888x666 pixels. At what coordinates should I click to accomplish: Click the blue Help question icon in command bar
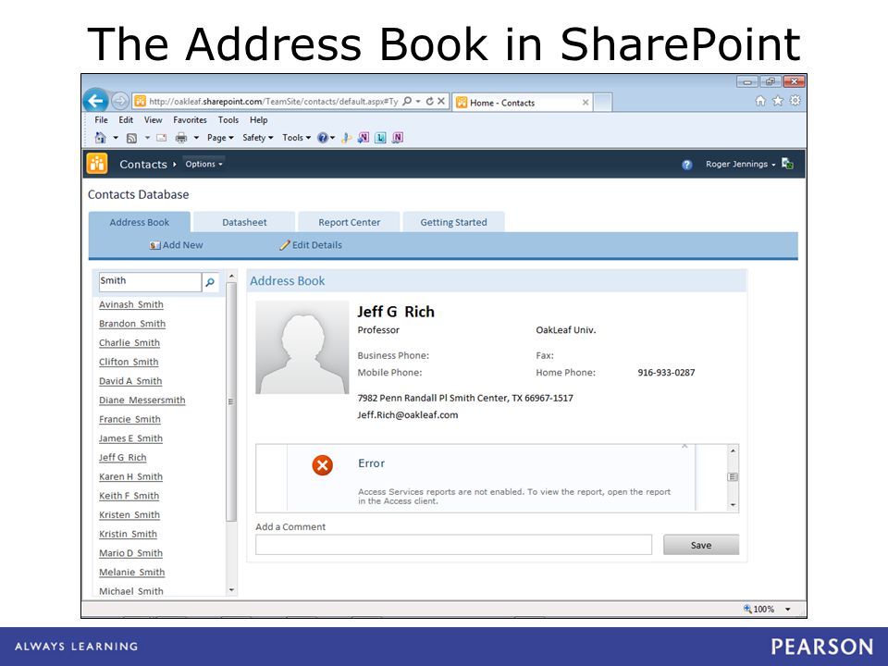pos(322,138)
